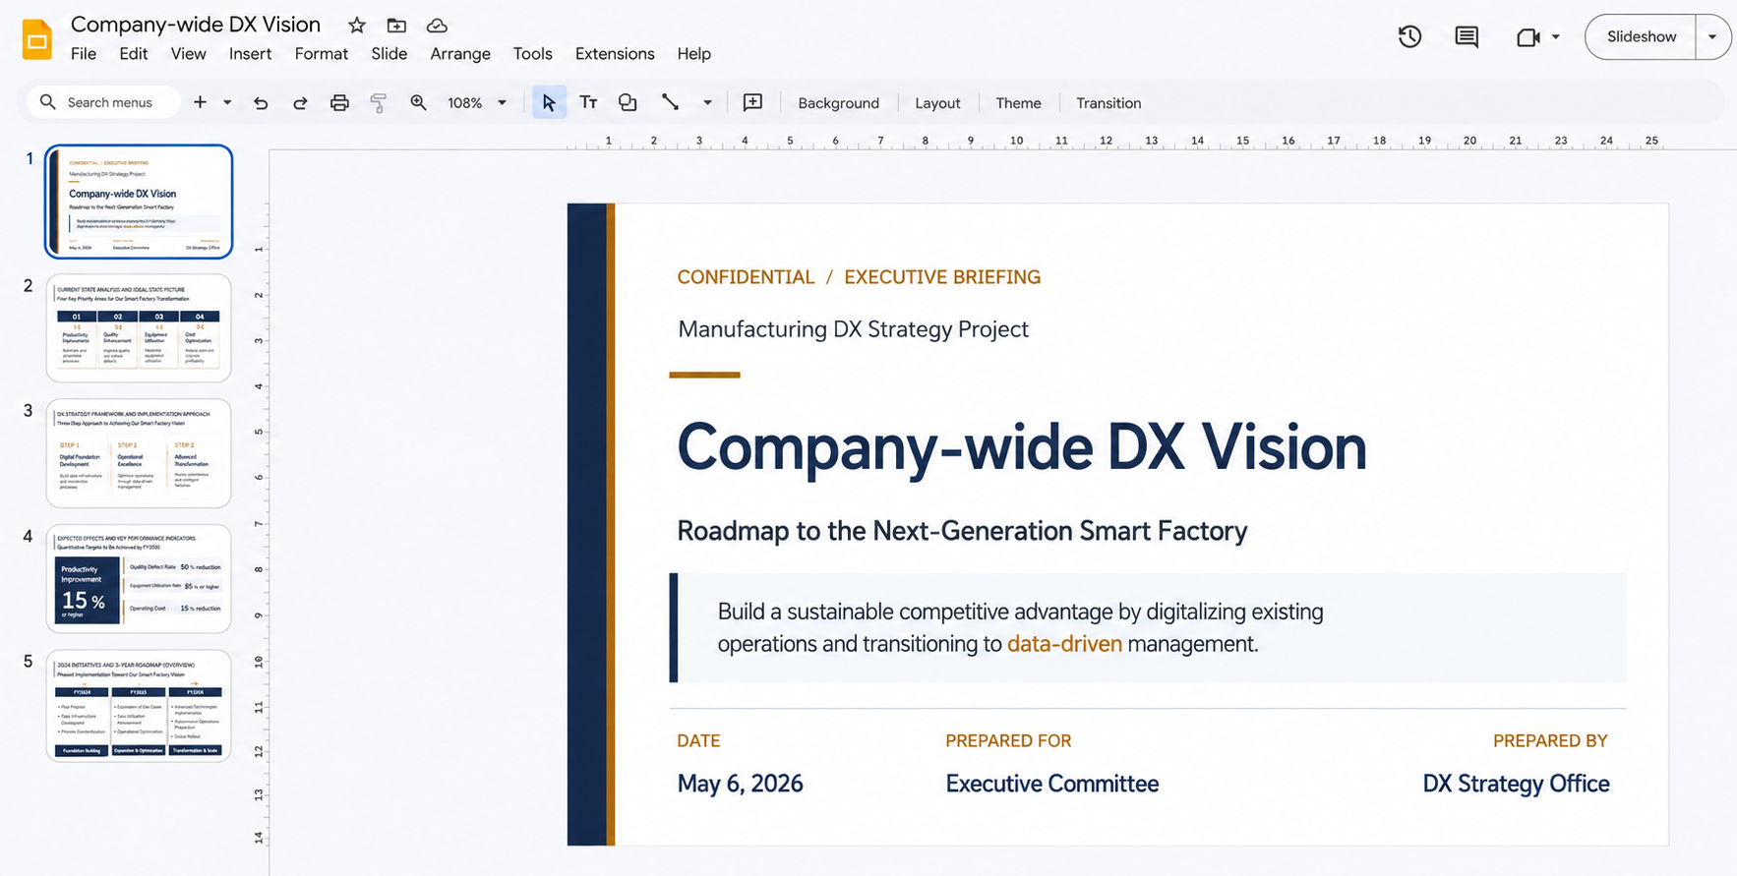Screen dimensions: 1737x876
Task: Click the PREPARED FOR label
Action: (1008, 741)
